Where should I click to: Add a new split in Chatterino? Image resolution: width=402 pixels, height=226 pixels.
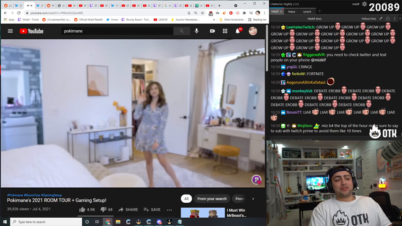[399, 19]
